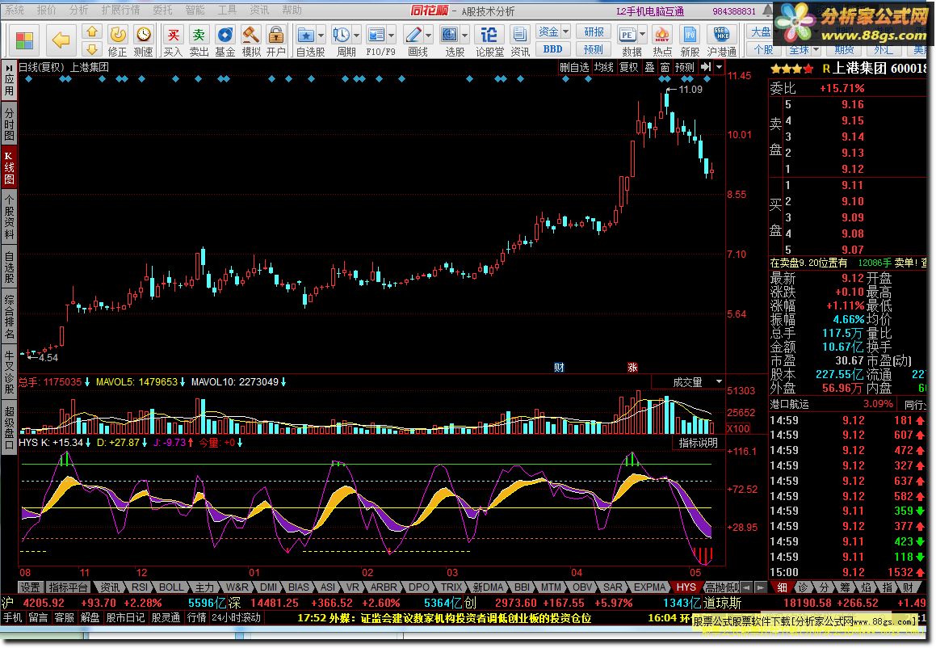This screenshot has height=648, width=936.
Task: Click the 股市日记 stock diary link
Action: tap(125, 617)
